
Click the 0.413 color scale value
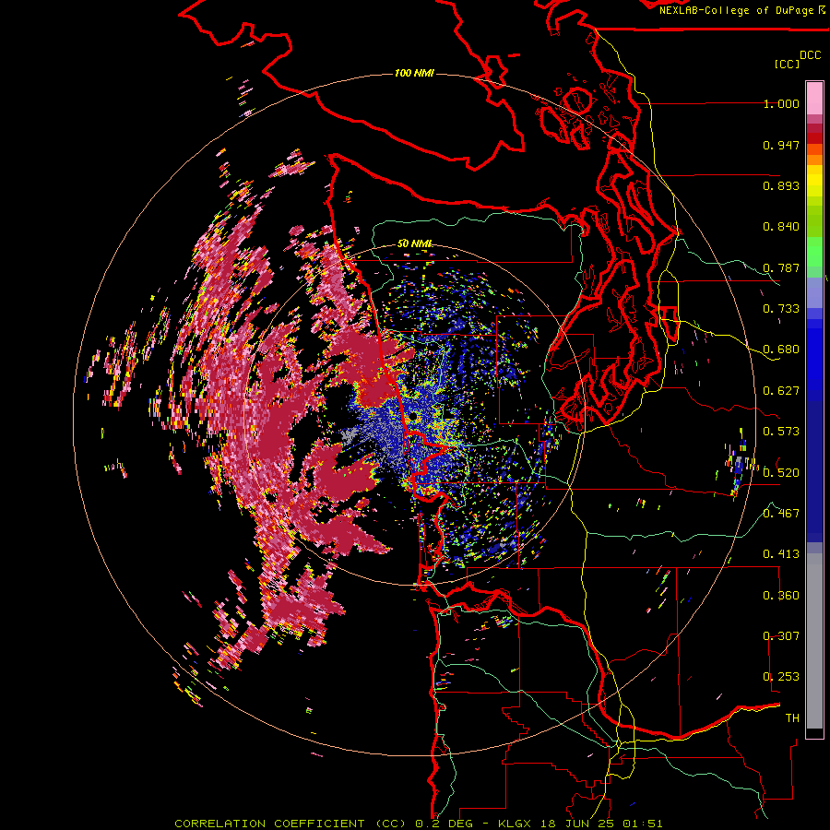[781, 554]
